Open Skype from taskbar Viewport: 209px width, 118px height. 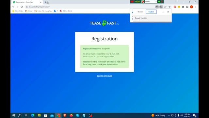(x=78, y=115)
